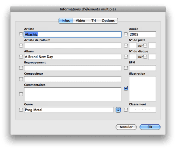
Task: Click the first N° de piste box
Action: 133,45
